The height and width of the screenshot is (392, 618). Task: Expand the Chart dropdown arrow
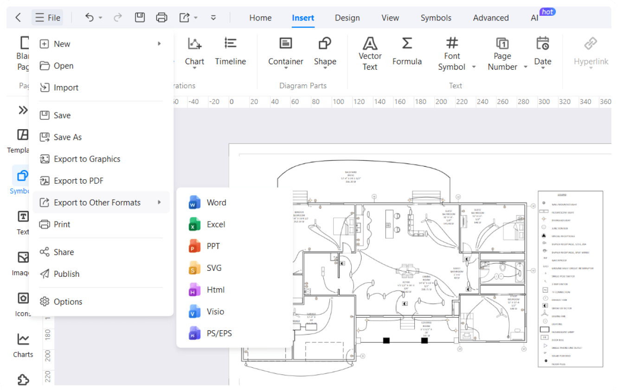[x=194, y=69]
